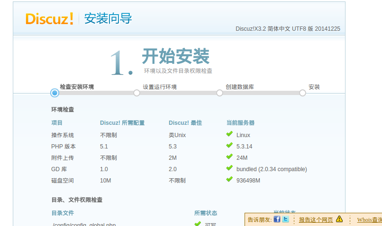Click the 环境检查 section heading

point(63,110)
